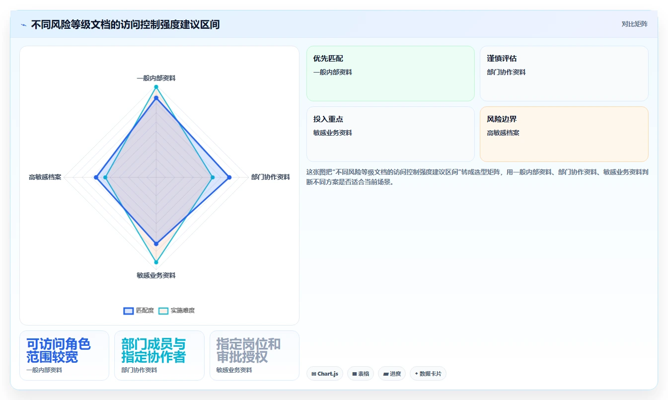The width and height of the screenshot is (668, 400).
Task: Click the lightning icon beside the title
Action: tap(23, 25)
